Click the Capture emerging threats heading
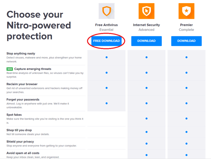Image resolution: width=211 pixels, height=159 pixels. [33, 69]
